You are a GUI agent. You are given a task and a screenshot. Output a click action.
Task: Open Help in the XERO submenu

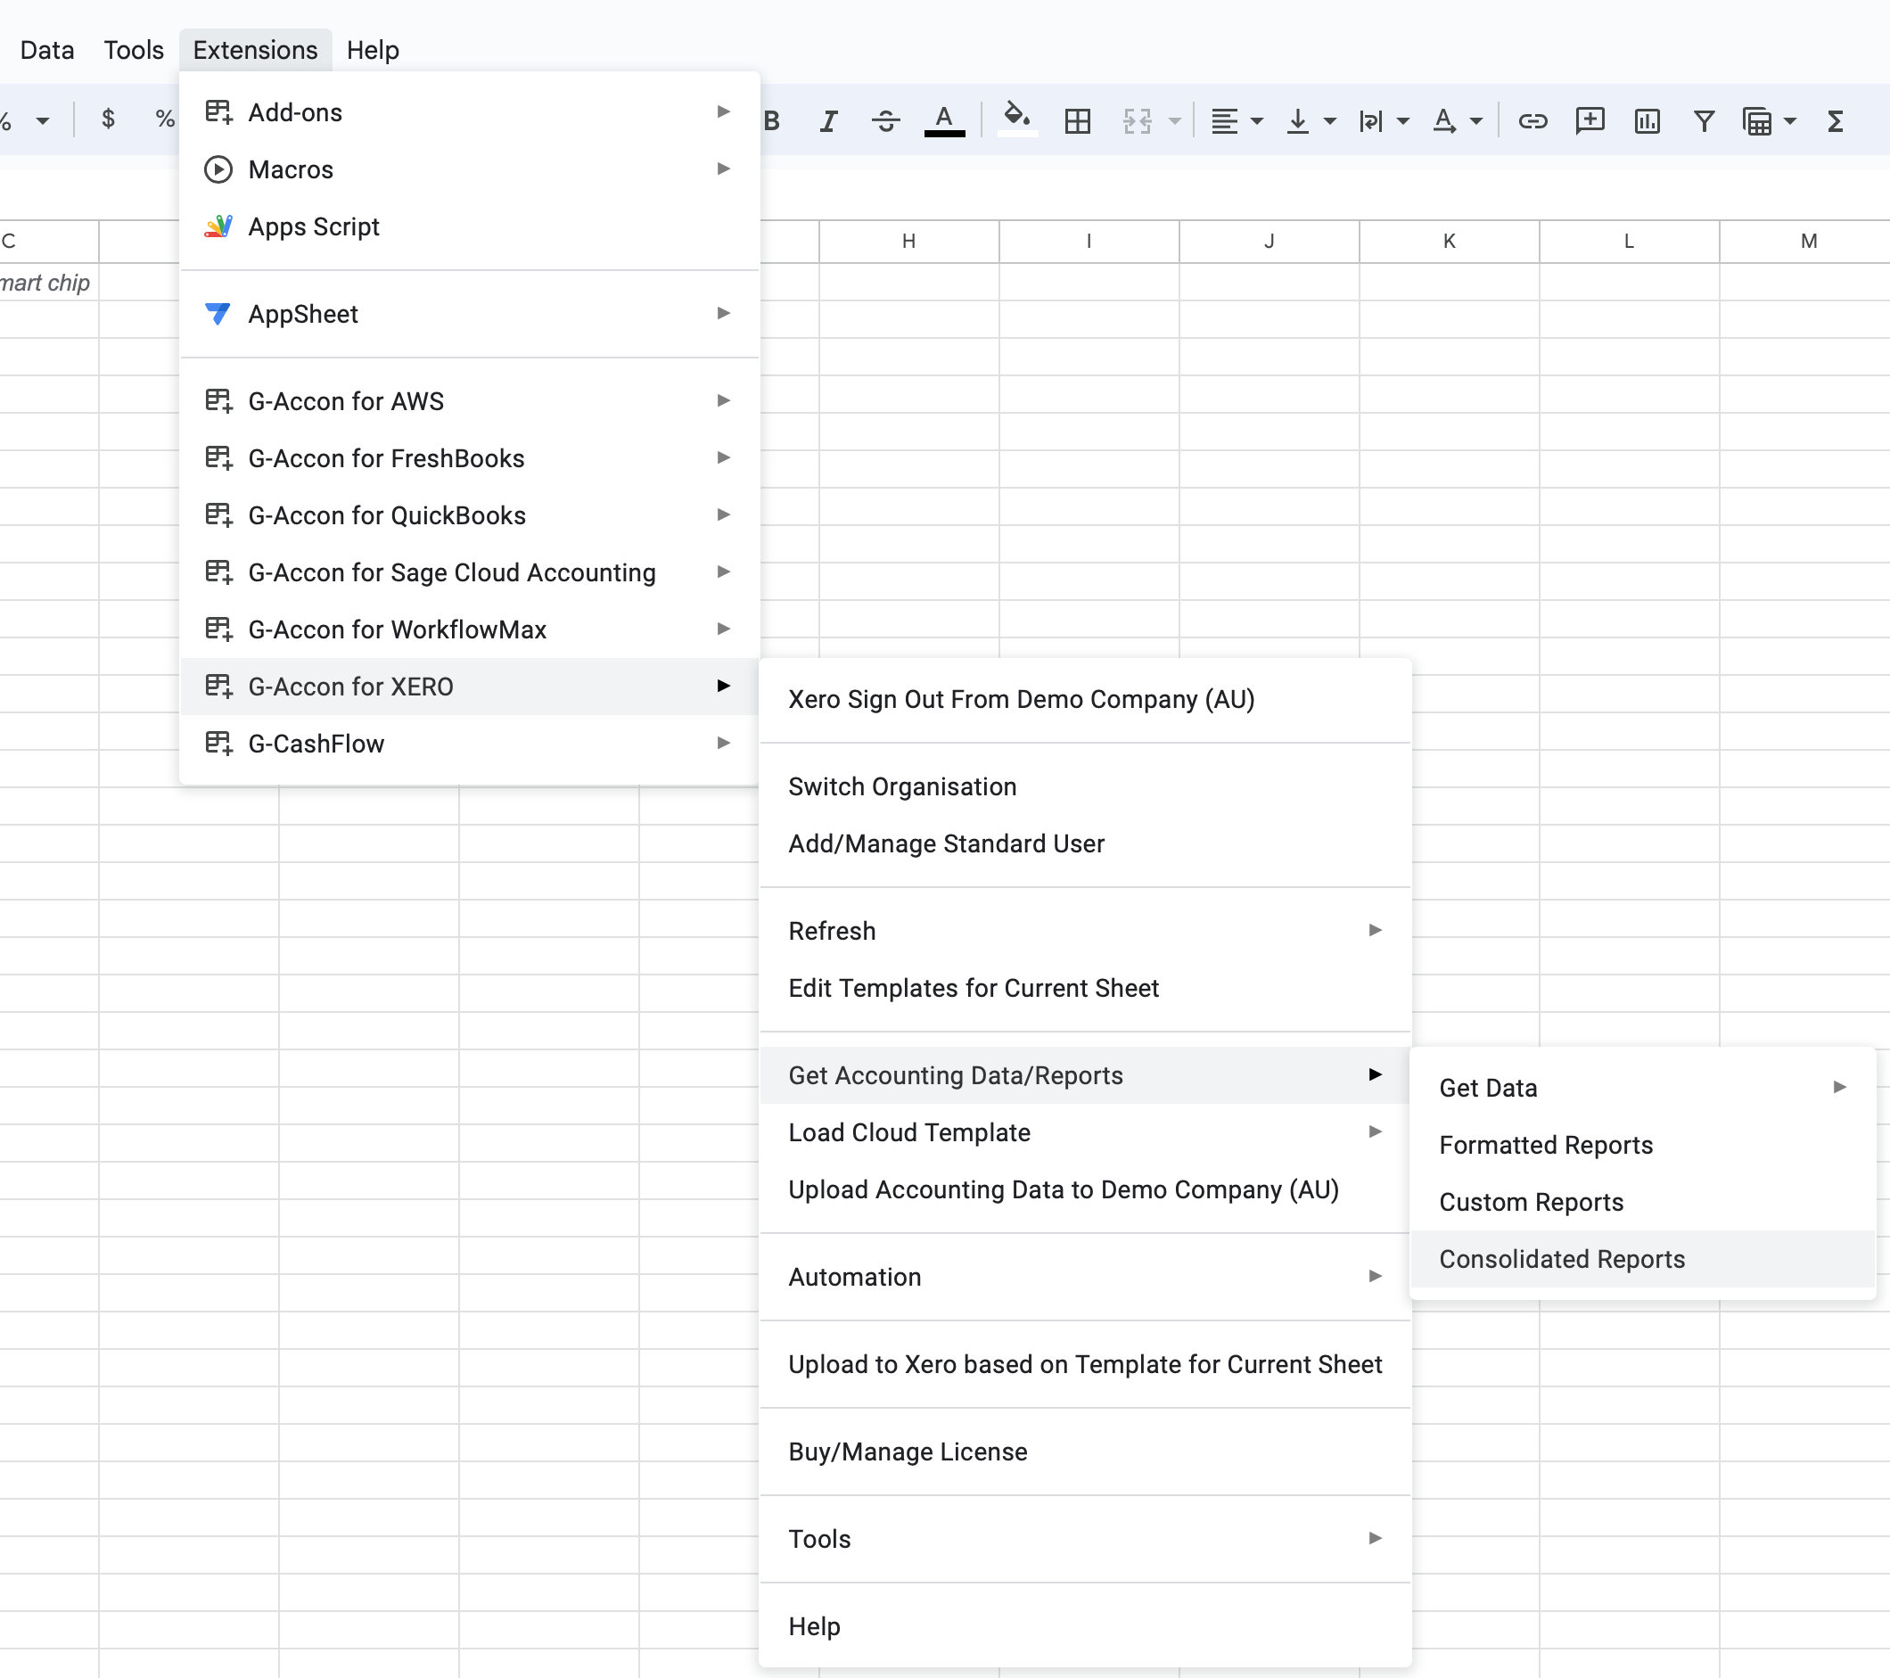(1086, 1627)
